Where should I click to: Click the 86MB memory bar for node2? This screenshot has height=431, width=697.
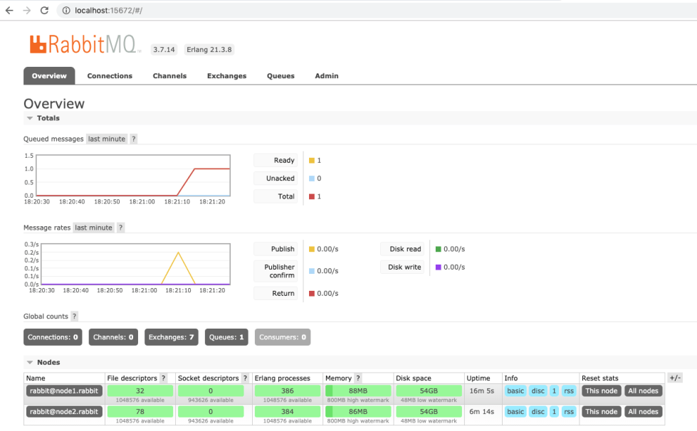tap(358, 412)
